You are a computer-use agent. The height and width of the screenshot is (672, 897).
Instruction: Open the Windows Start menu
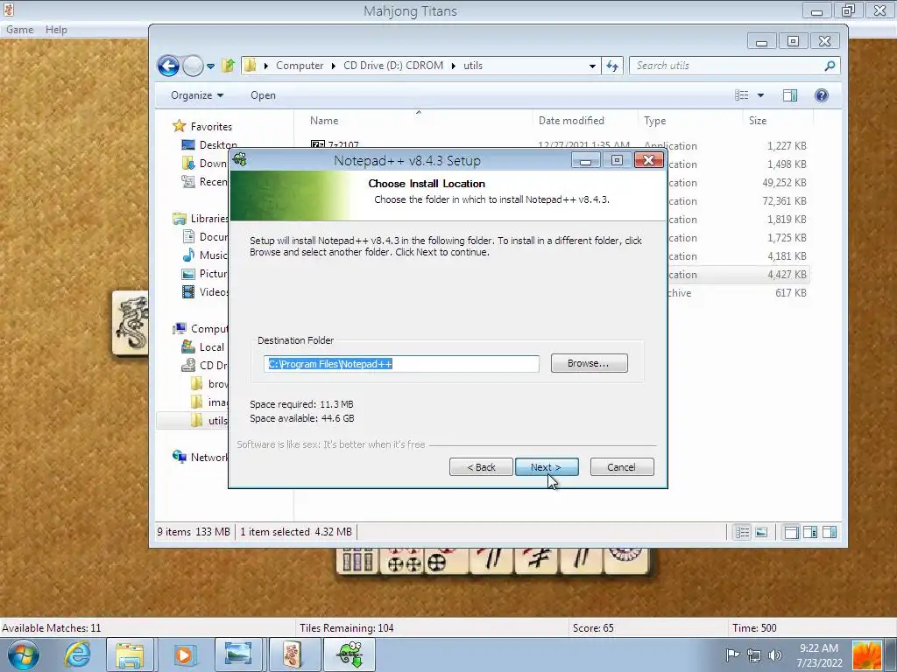click(x=23, y=654)
